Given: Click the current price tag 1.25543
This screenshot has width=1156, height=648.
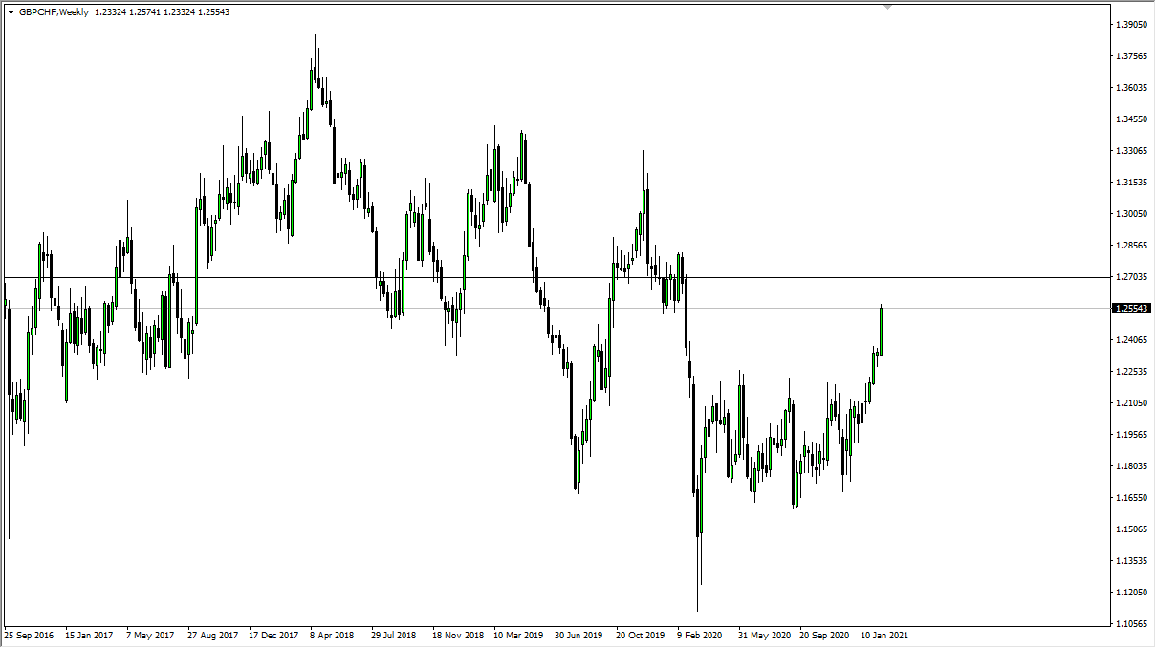Looking at the screenshot, I should point(1134,309).
